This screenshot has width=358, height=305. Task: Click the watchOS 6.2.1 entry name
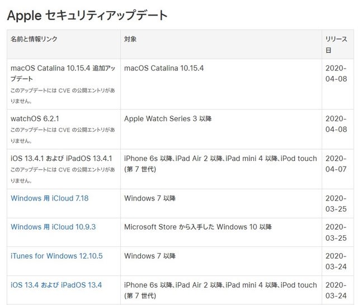tap(35, 118)
